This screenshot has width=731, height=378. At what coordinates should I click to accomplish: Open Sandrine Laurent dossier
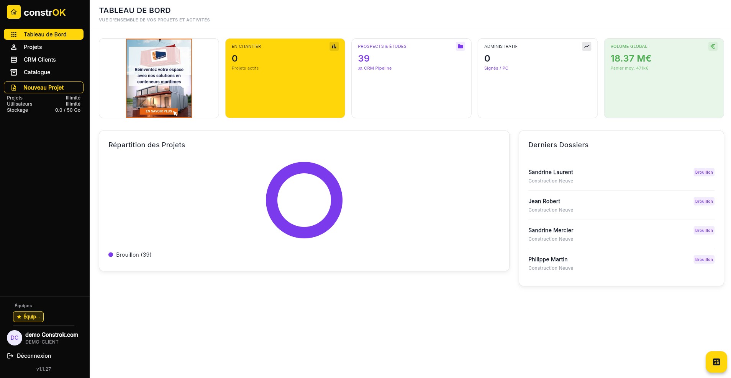pos(551,172)
